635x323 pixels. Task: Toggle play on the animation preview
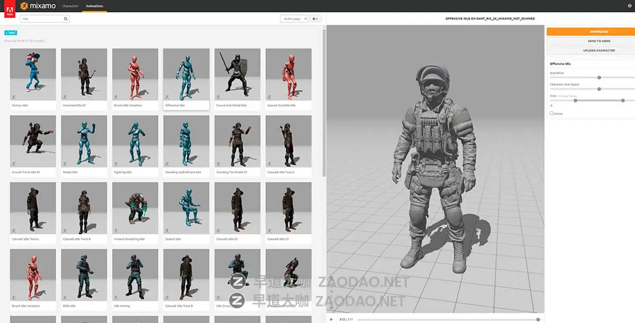click(x=331, y=319)
